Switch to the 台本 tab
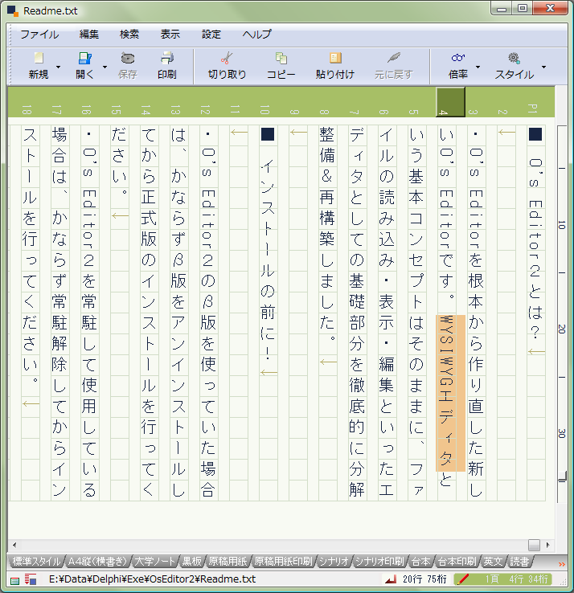The width and height of the screenshot is (574, 593). (420, 562)
